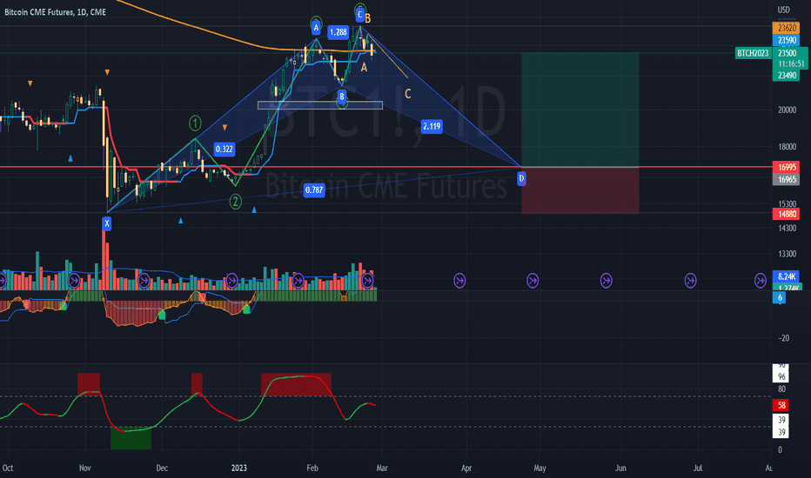811x478 pixels.
Task: Select the red 16995 horizontal line price tag
Action: click(786, 167)
